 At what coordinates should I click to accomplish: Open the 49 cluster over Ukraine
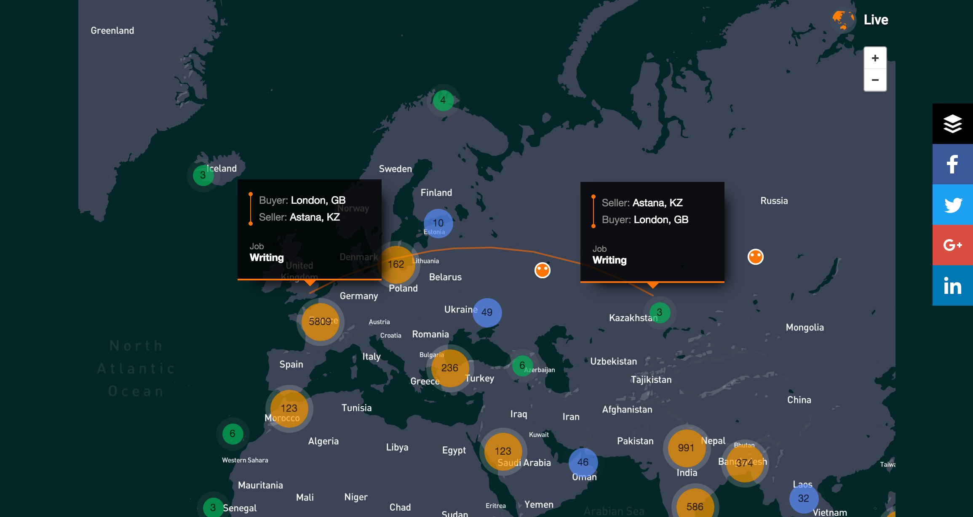point(487,312)
